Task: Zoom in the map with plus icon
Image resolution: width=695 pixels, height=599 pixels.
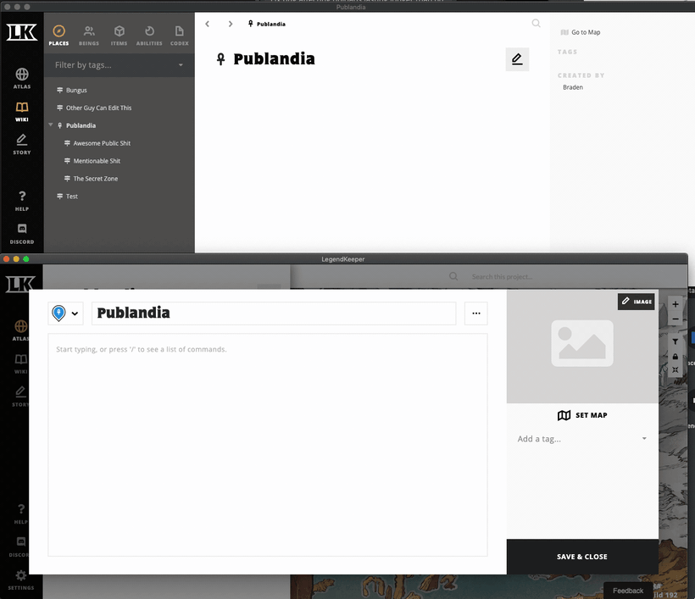Action: coord(675,304)
